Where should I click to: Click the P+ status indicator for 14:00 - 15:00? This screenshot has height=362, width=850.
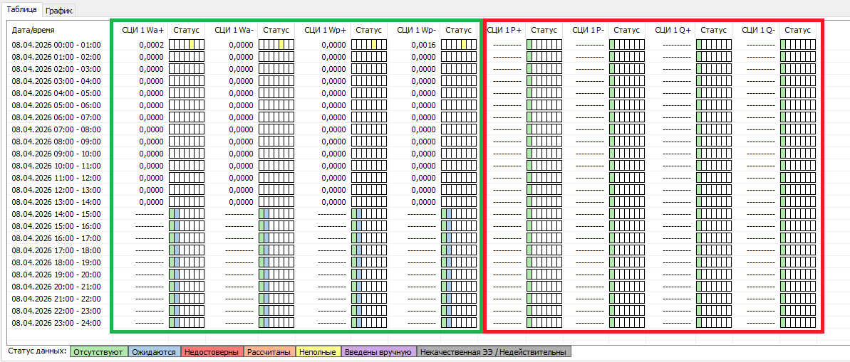tap(544, 213)
